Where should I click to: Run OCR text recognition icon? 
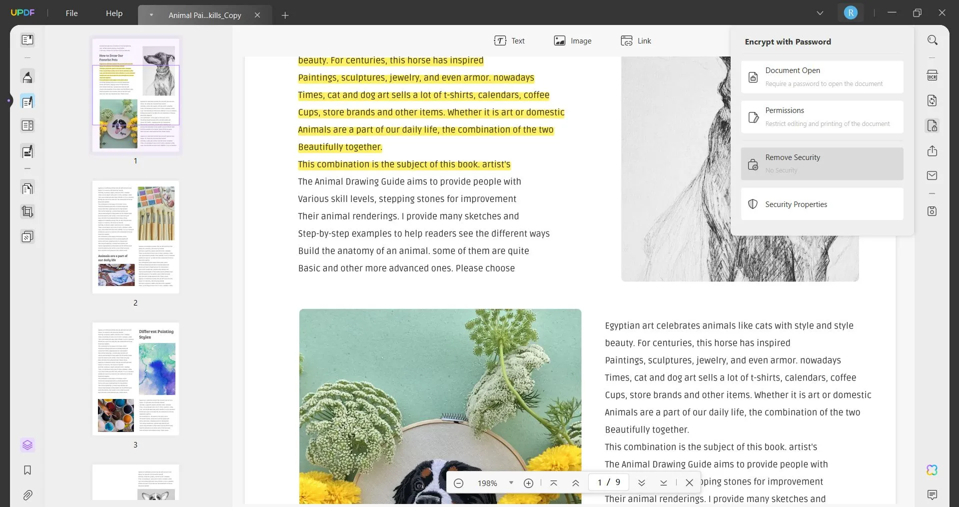[x=933, y=75]
